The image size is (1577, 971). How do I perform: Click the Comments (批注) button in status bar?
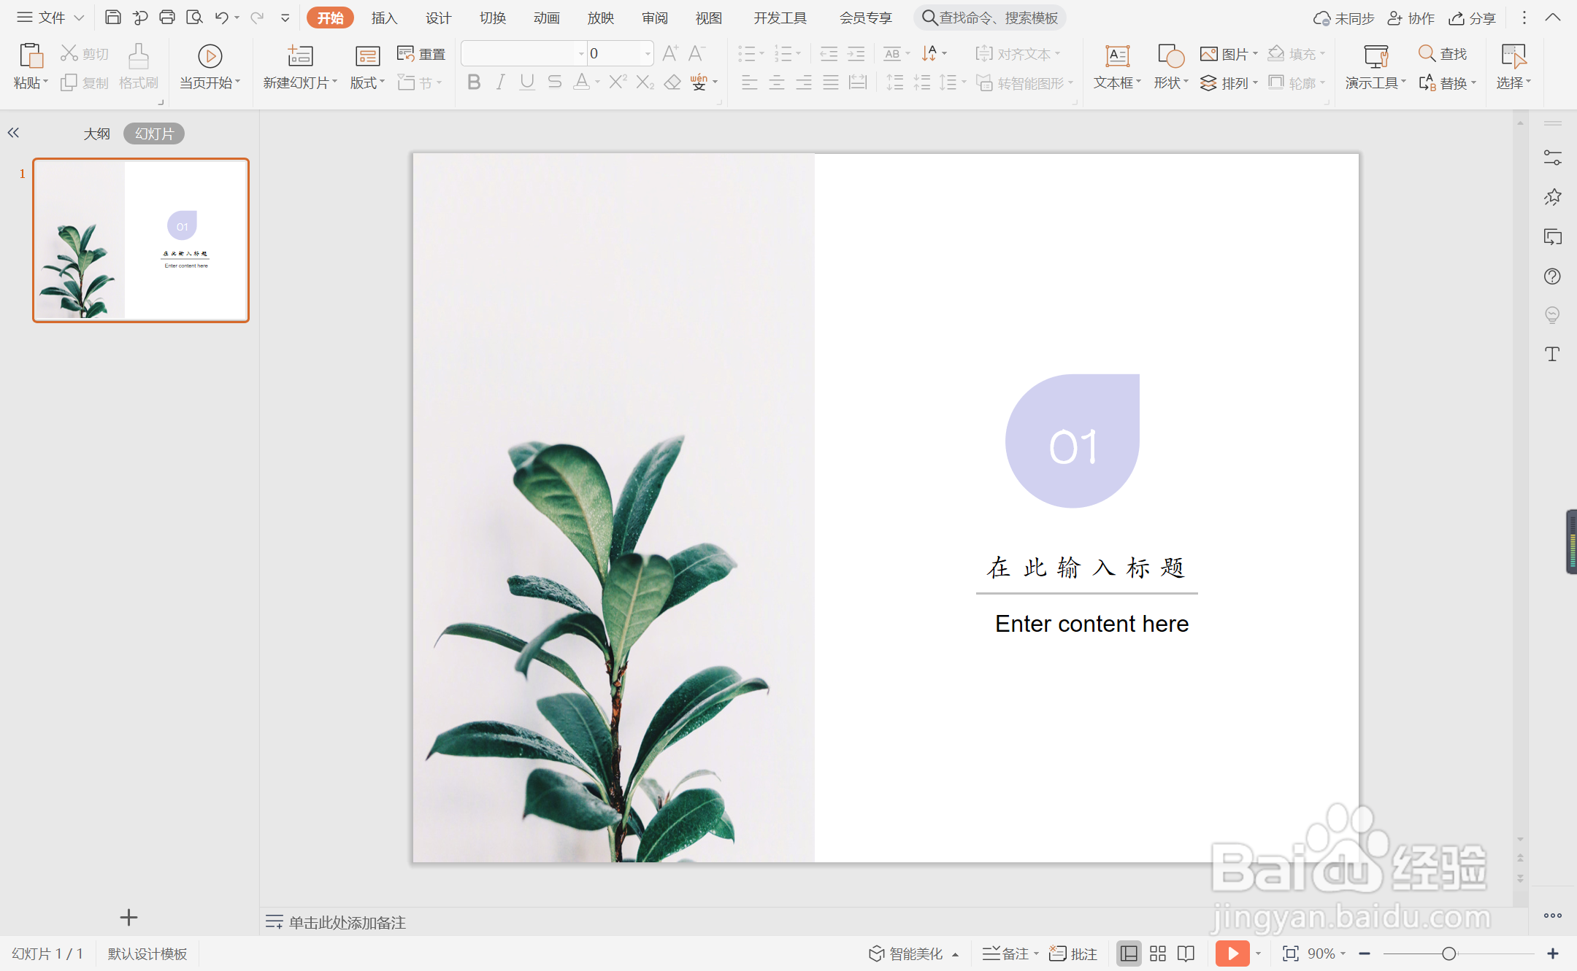[1073, 953]
